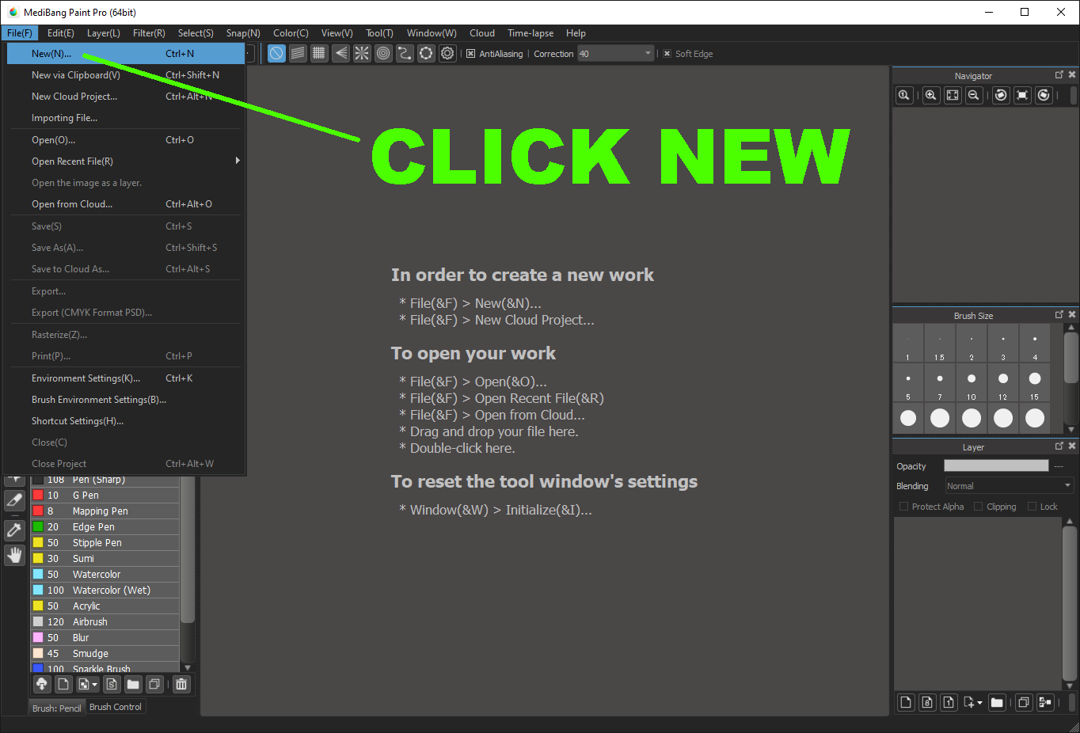1080x733 pixels.
Task: Open Environment Settings(K)...
Action: click(x=126, y=378)
